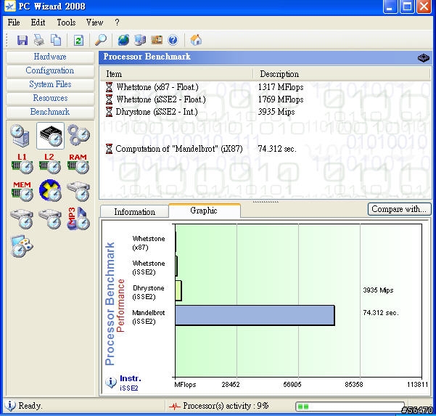This screenshot has height=416, width=436.
Task: Click the Copy toolbar icon
Action: click(x=56, y=40)
